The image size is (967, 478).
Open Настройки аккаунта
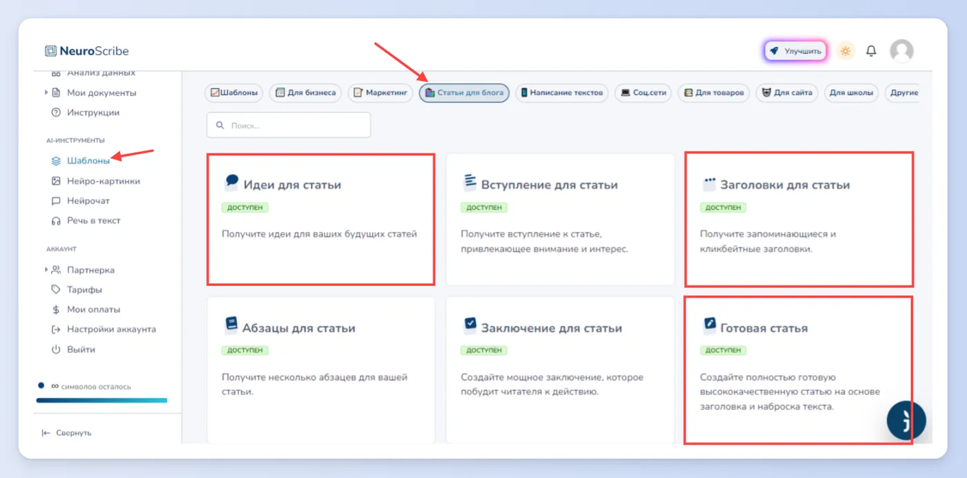(111, 329)
